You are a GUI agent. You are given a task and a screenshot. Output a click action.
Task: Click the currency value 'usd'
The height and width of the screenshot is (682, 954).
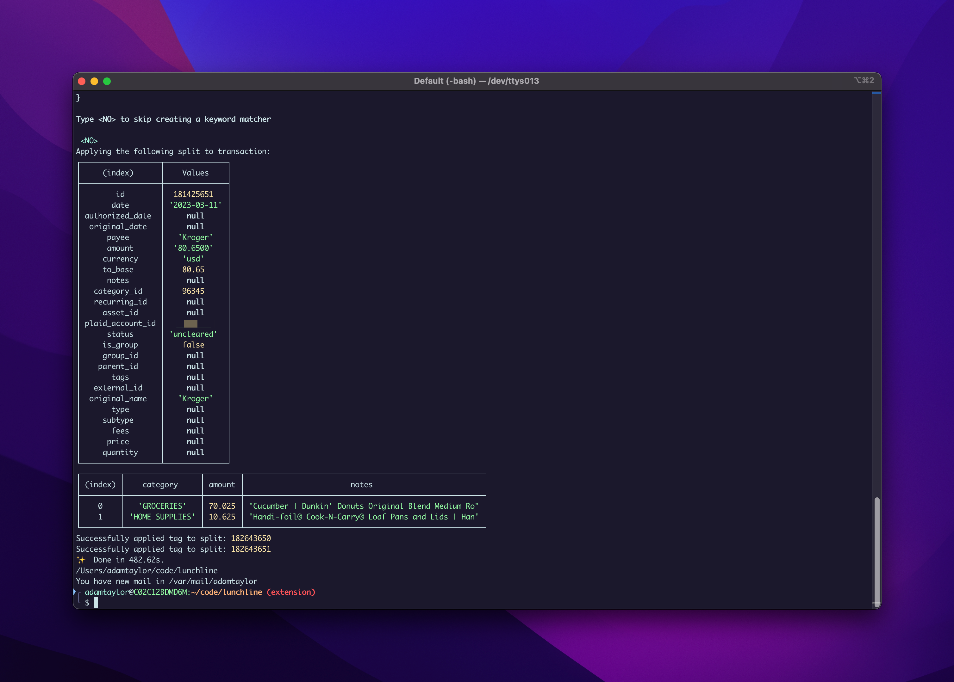click(x=193, y=259)
